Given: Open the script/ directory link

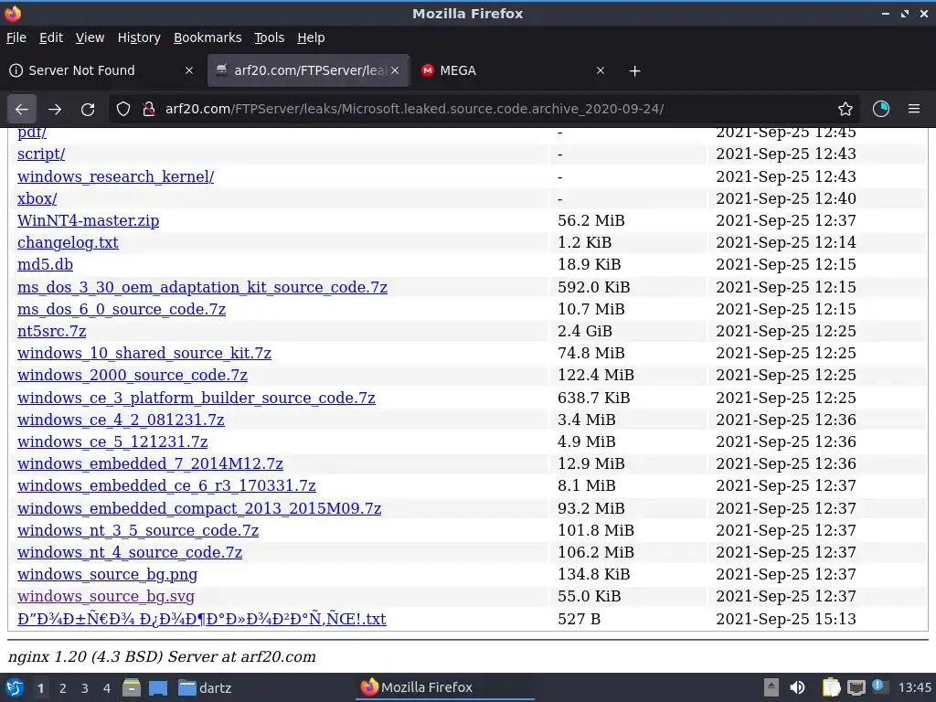Looking at the screenshot, I should (41, 154).
